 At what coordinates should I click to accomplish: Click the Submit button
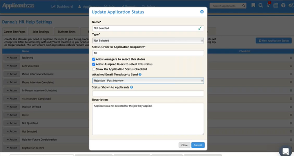[x=198, y=145]
